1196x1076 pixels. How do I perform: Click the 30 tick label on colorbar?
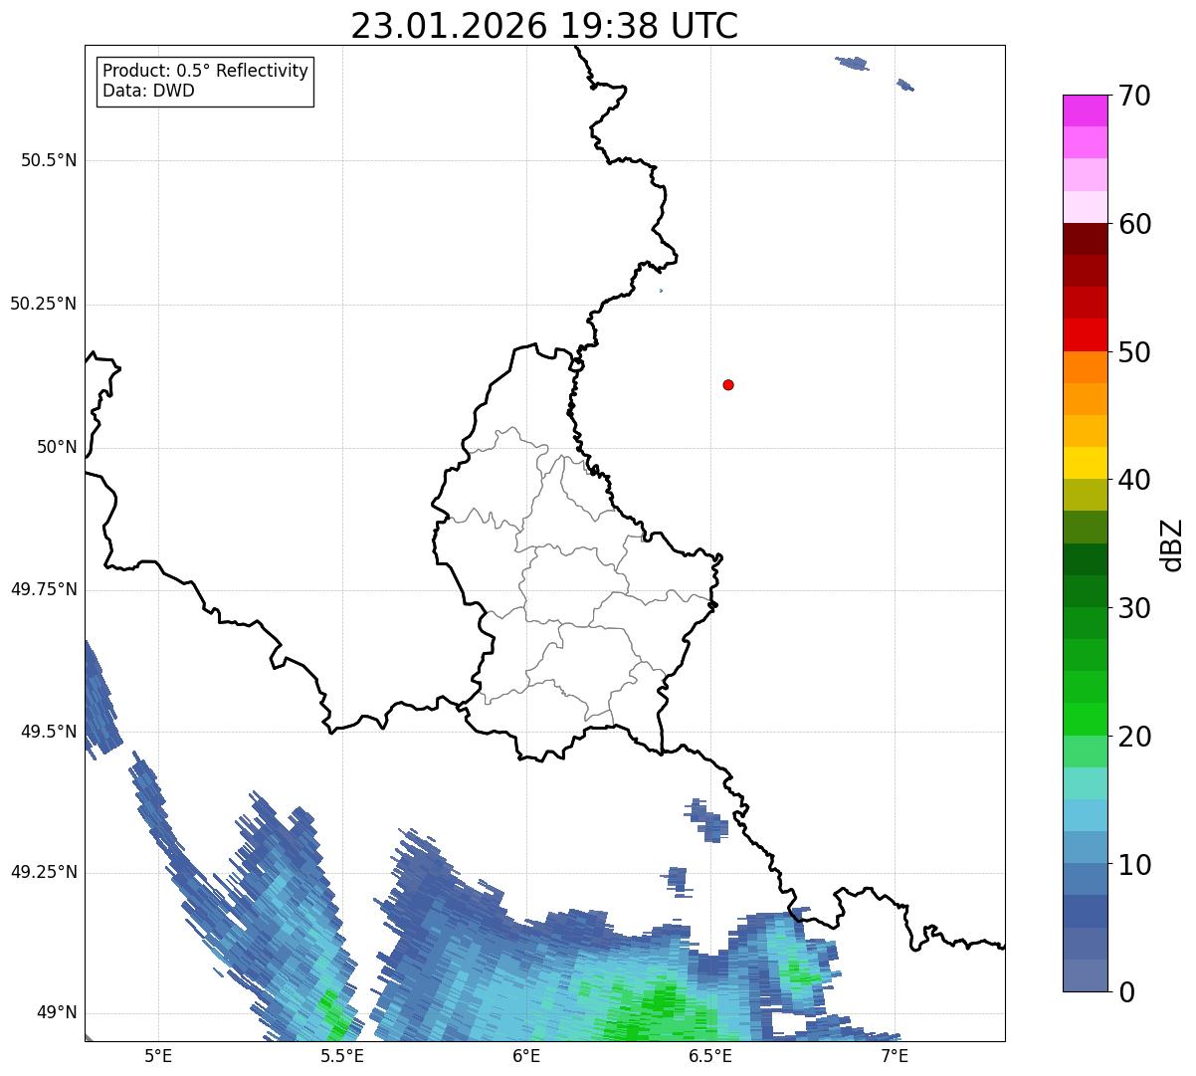click(x=1135, y=608)
